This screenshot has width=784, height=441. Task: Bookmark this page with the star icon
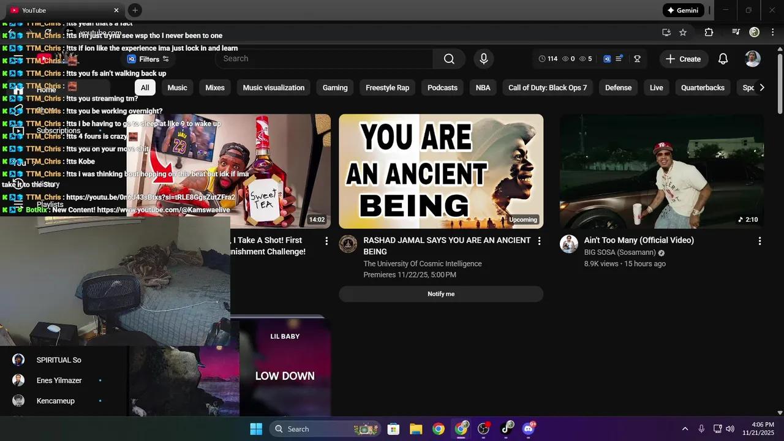(x=683, y=32)
